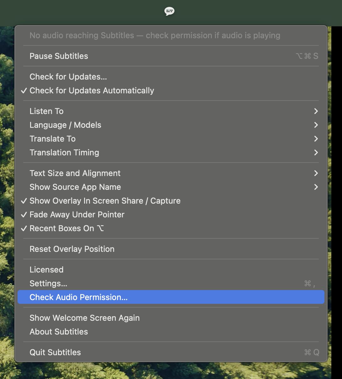Click the Subtitles speech bubble menu bar icon
Screen dimensions: 342x379
tap(169, 12)
